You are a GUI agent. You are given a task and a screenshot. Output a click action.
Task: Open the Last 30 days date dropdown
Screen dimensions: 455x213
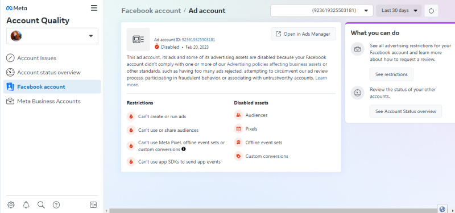click(399, 10)
